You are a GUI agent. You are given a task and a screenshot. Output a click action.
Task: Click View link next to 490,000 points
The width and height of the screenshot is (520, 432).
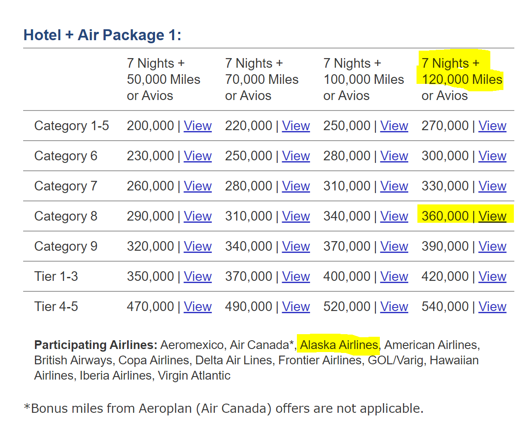[296, 307]
